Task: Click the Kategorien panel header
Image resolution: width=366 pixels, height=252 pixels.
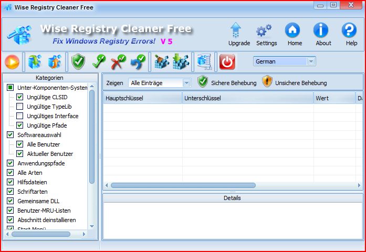Action: 50,78
